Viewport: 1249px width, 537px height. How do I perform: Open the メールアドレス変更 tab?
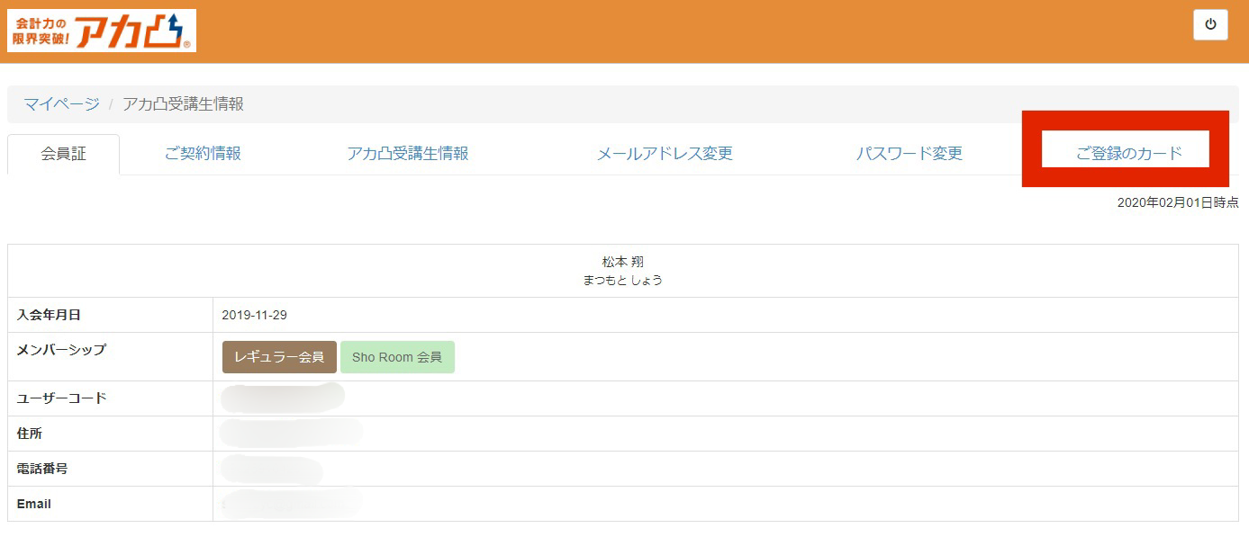tap(665, 153)
